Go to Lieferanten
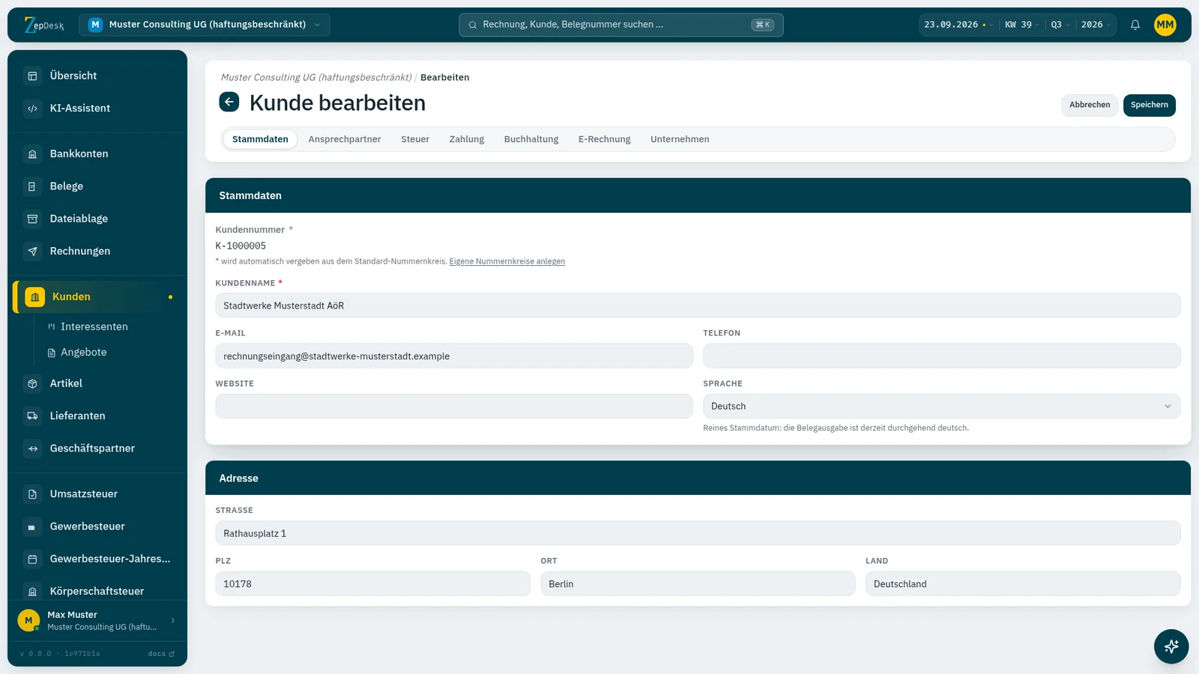Screen dimensions: 1199x674 click(97, 416)
